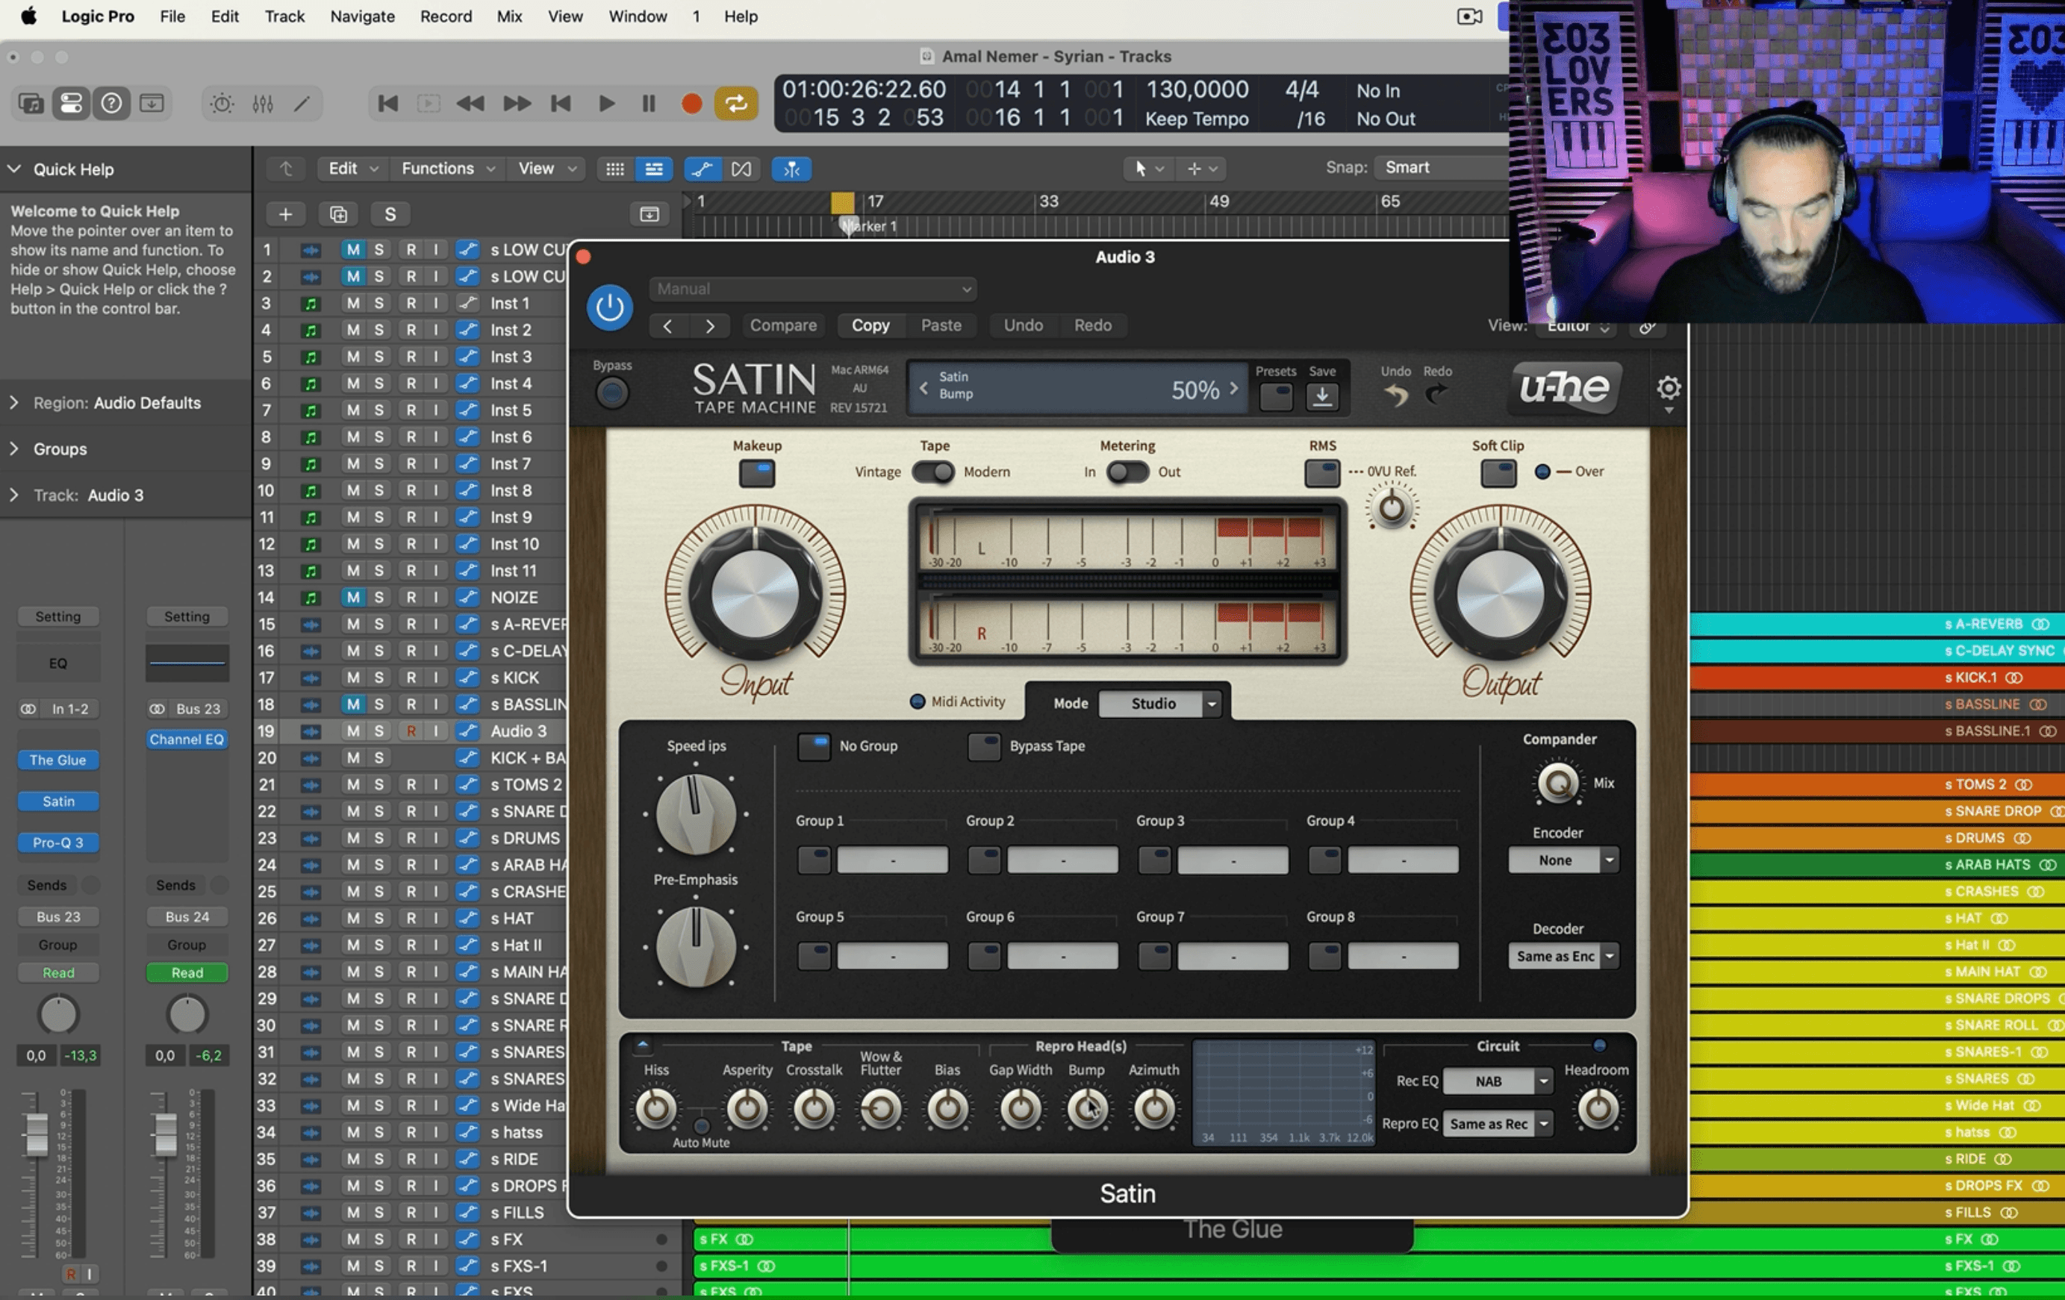Screen dimensions: 2065x1300
Task: Open the Library button in control bar
Action: click(31, 104)
